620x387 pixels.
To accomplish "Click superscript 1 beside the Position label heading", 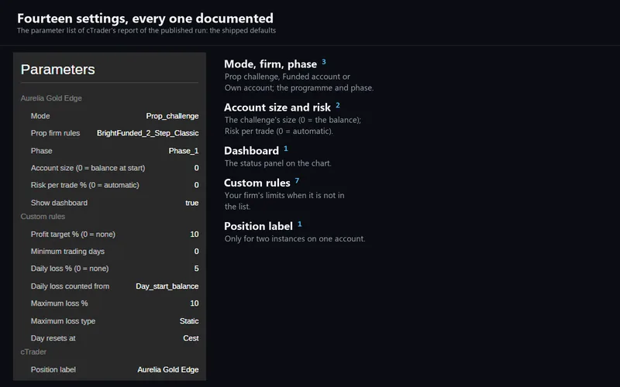I will pos(300,224).
